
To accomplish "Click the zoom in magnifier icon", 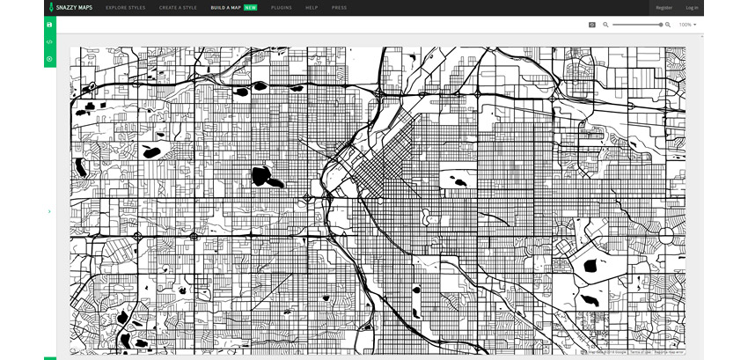I will tap(669, 25).
